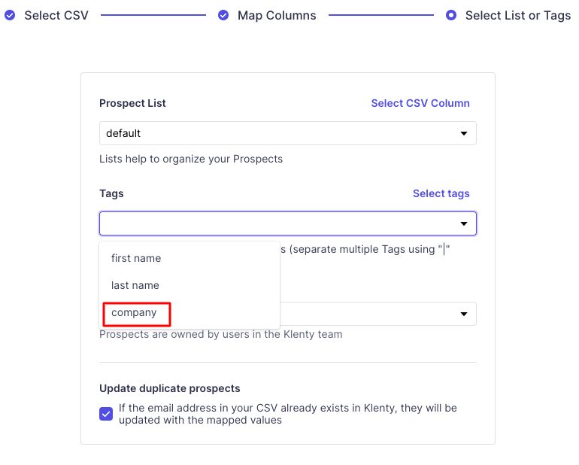579x465 pixels.
Task: Click the Select CSV step checkmark icon
Action: pyautogui.click(x=10, y=15)
